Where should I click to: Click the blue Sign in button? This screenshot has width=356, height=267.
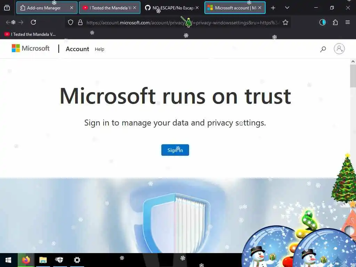tap(175, 150)
